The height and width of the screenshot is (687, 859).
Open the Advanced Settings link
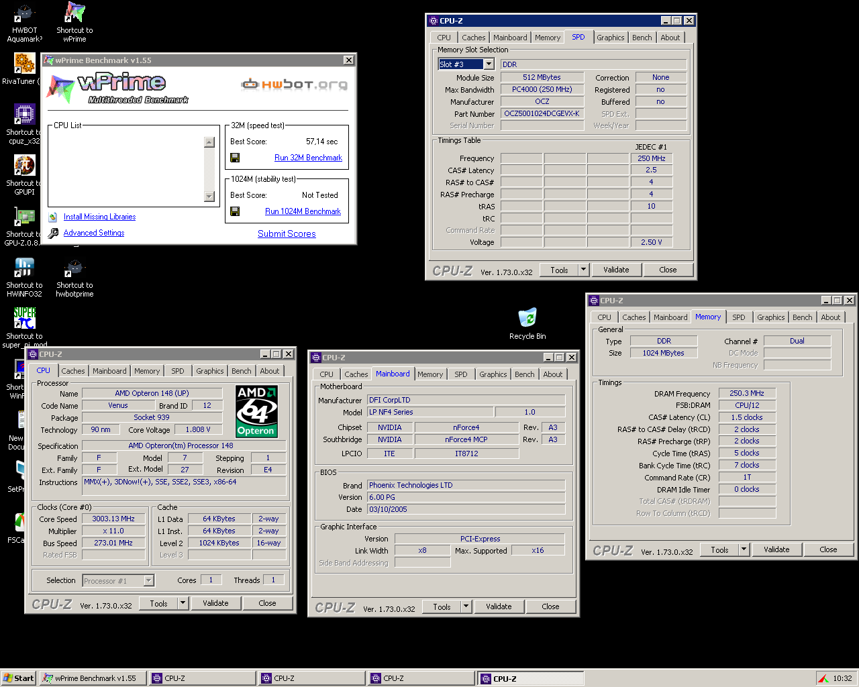pos(94,233)
